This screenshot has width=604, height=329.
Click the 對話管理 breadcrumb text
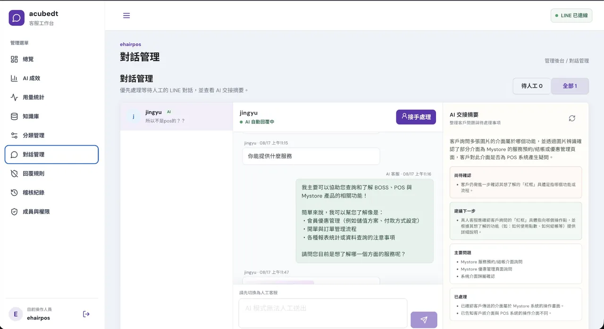(579, 61)
